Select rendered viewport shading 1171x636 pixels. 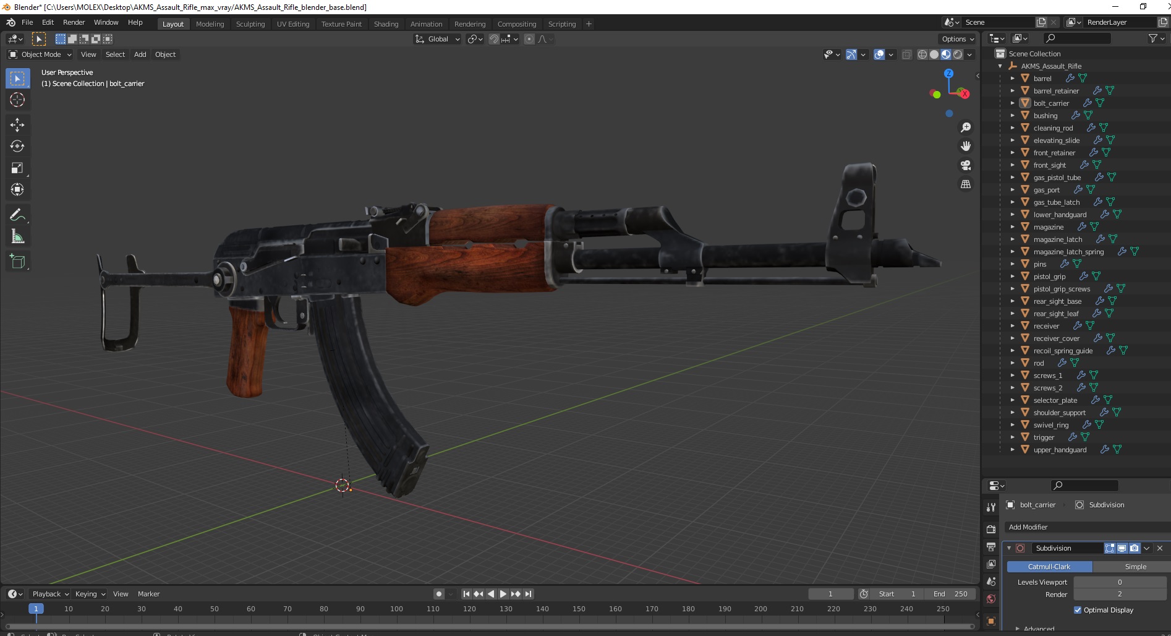pyautogui.click(x=957, y=54)
